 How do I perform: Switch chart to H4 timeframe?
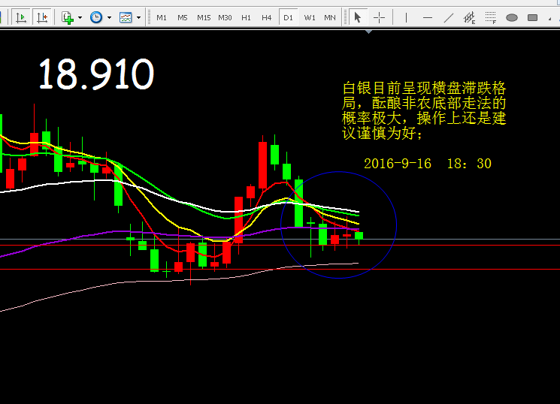[x=266, y=17]
